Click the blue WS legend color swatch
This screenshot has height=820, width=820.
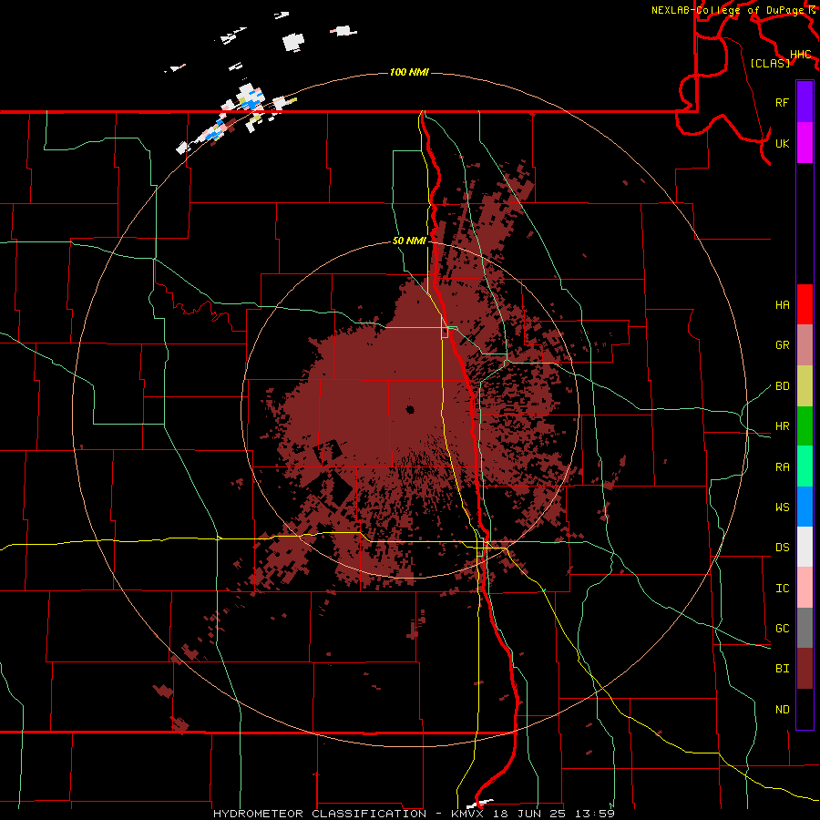point(805,507)
